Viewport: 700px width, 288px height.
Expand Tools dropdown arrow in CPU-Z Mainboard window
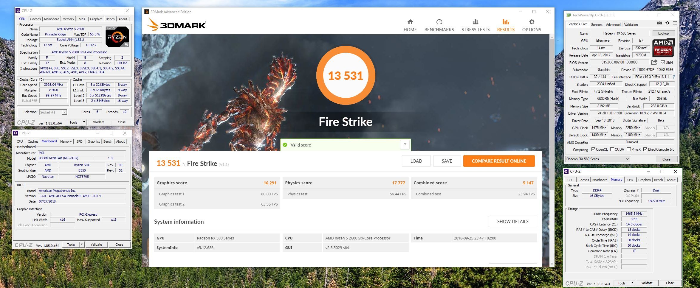pos(82,245)
